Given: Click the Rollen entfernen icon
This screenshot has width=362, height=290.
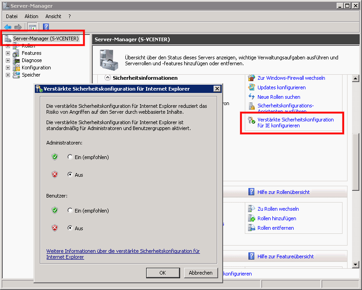Looking at the screenshot, I should coord(252,228).
